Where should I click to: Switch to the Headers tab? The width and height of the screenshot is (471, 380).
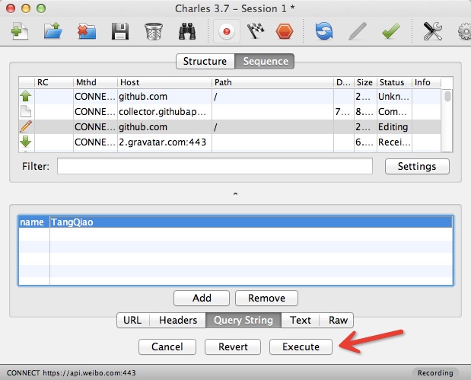(x=177, y=321)
